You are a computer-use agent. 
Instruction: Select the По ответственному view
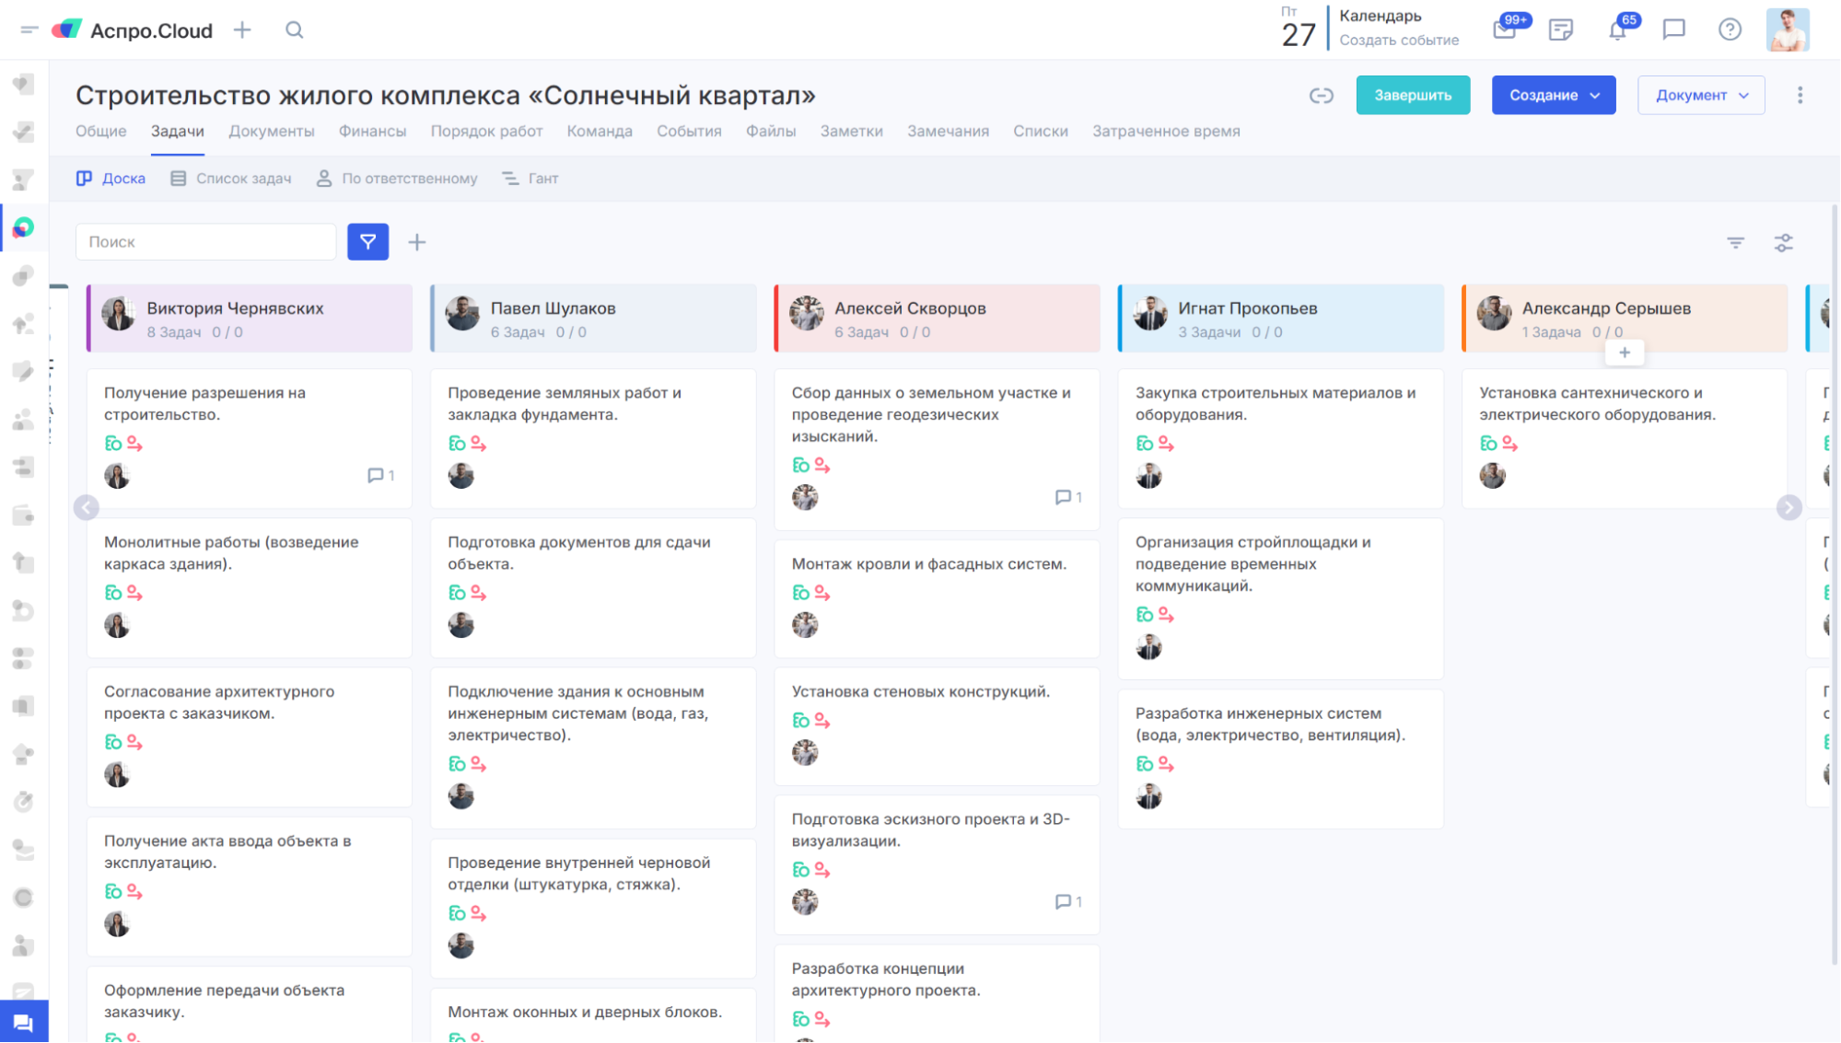coord(397,179)
